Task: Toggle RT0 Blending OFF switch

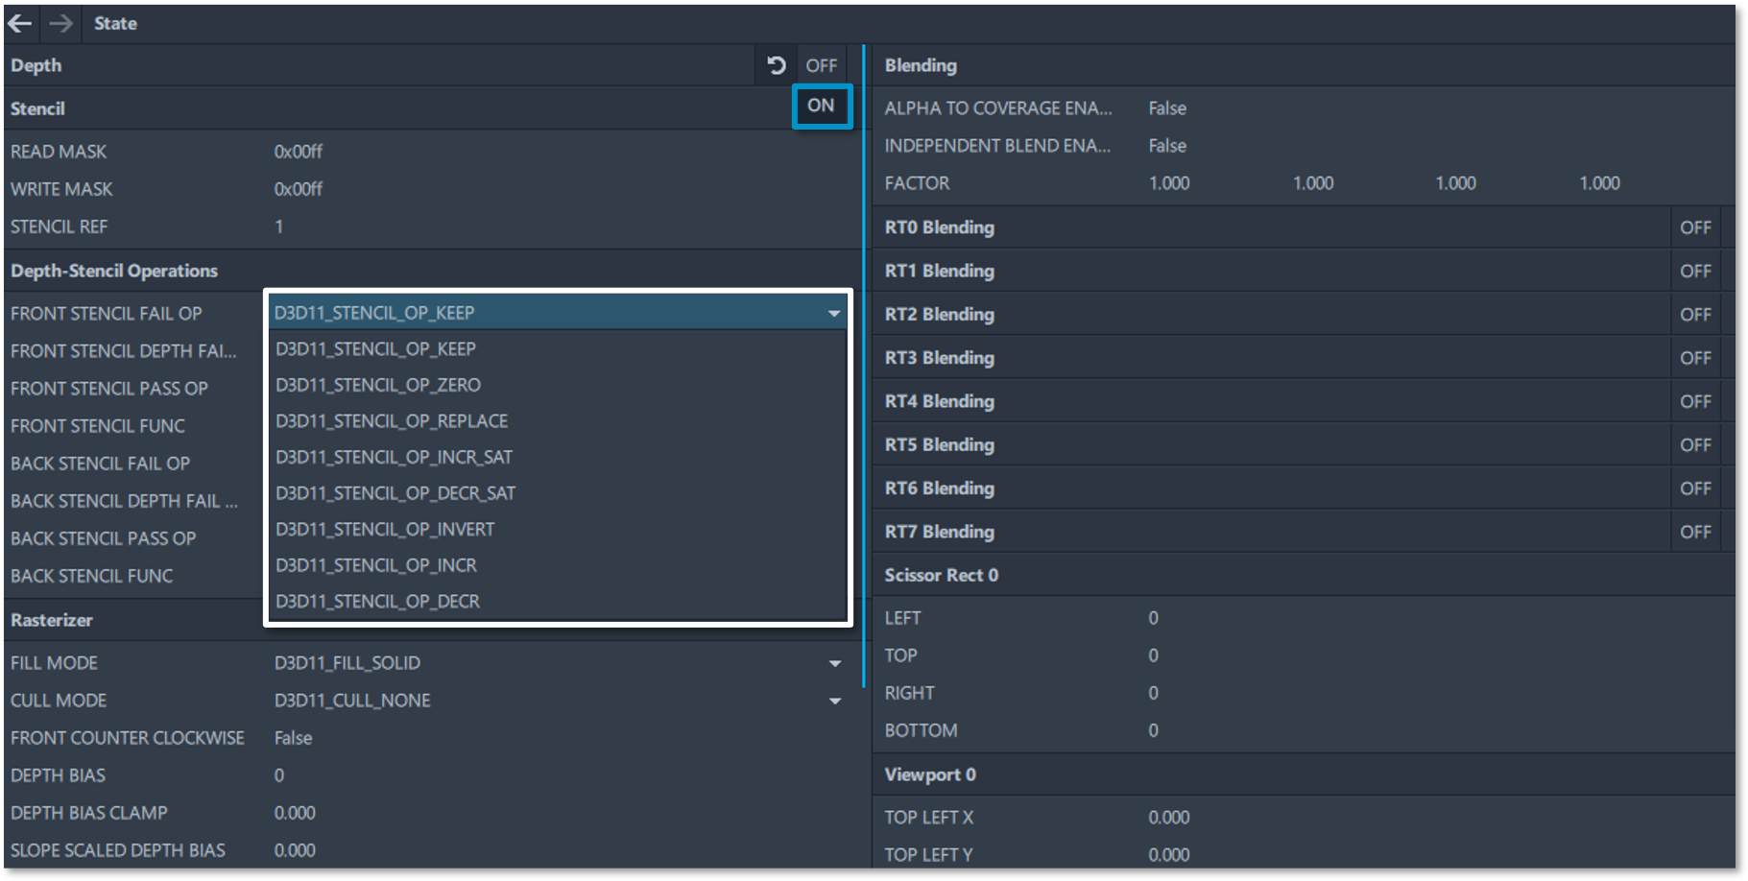Action: 1695,227
